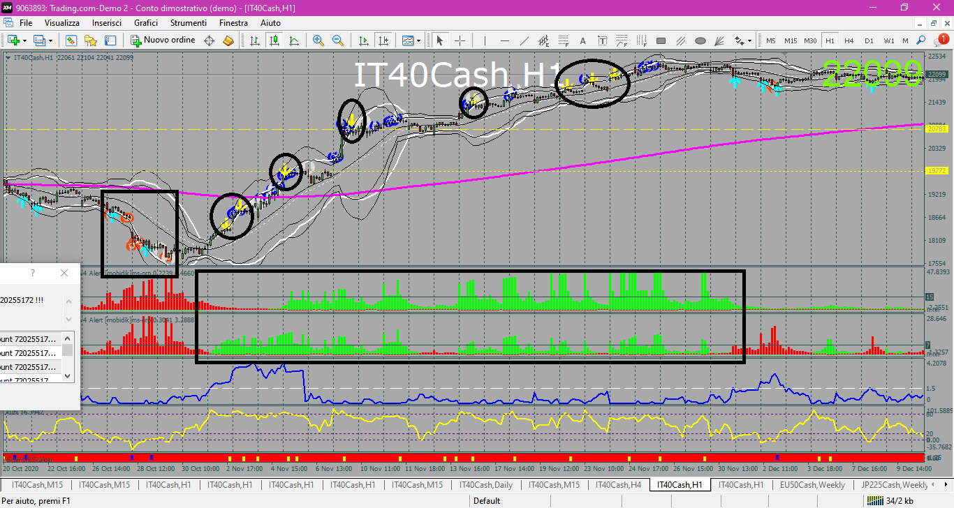Toggle chart shift from right edge
This screenshot has height=508, width=954.
(x=382, y=40)
